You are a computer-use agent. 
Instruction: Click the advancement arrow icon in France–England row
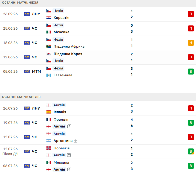69,126
